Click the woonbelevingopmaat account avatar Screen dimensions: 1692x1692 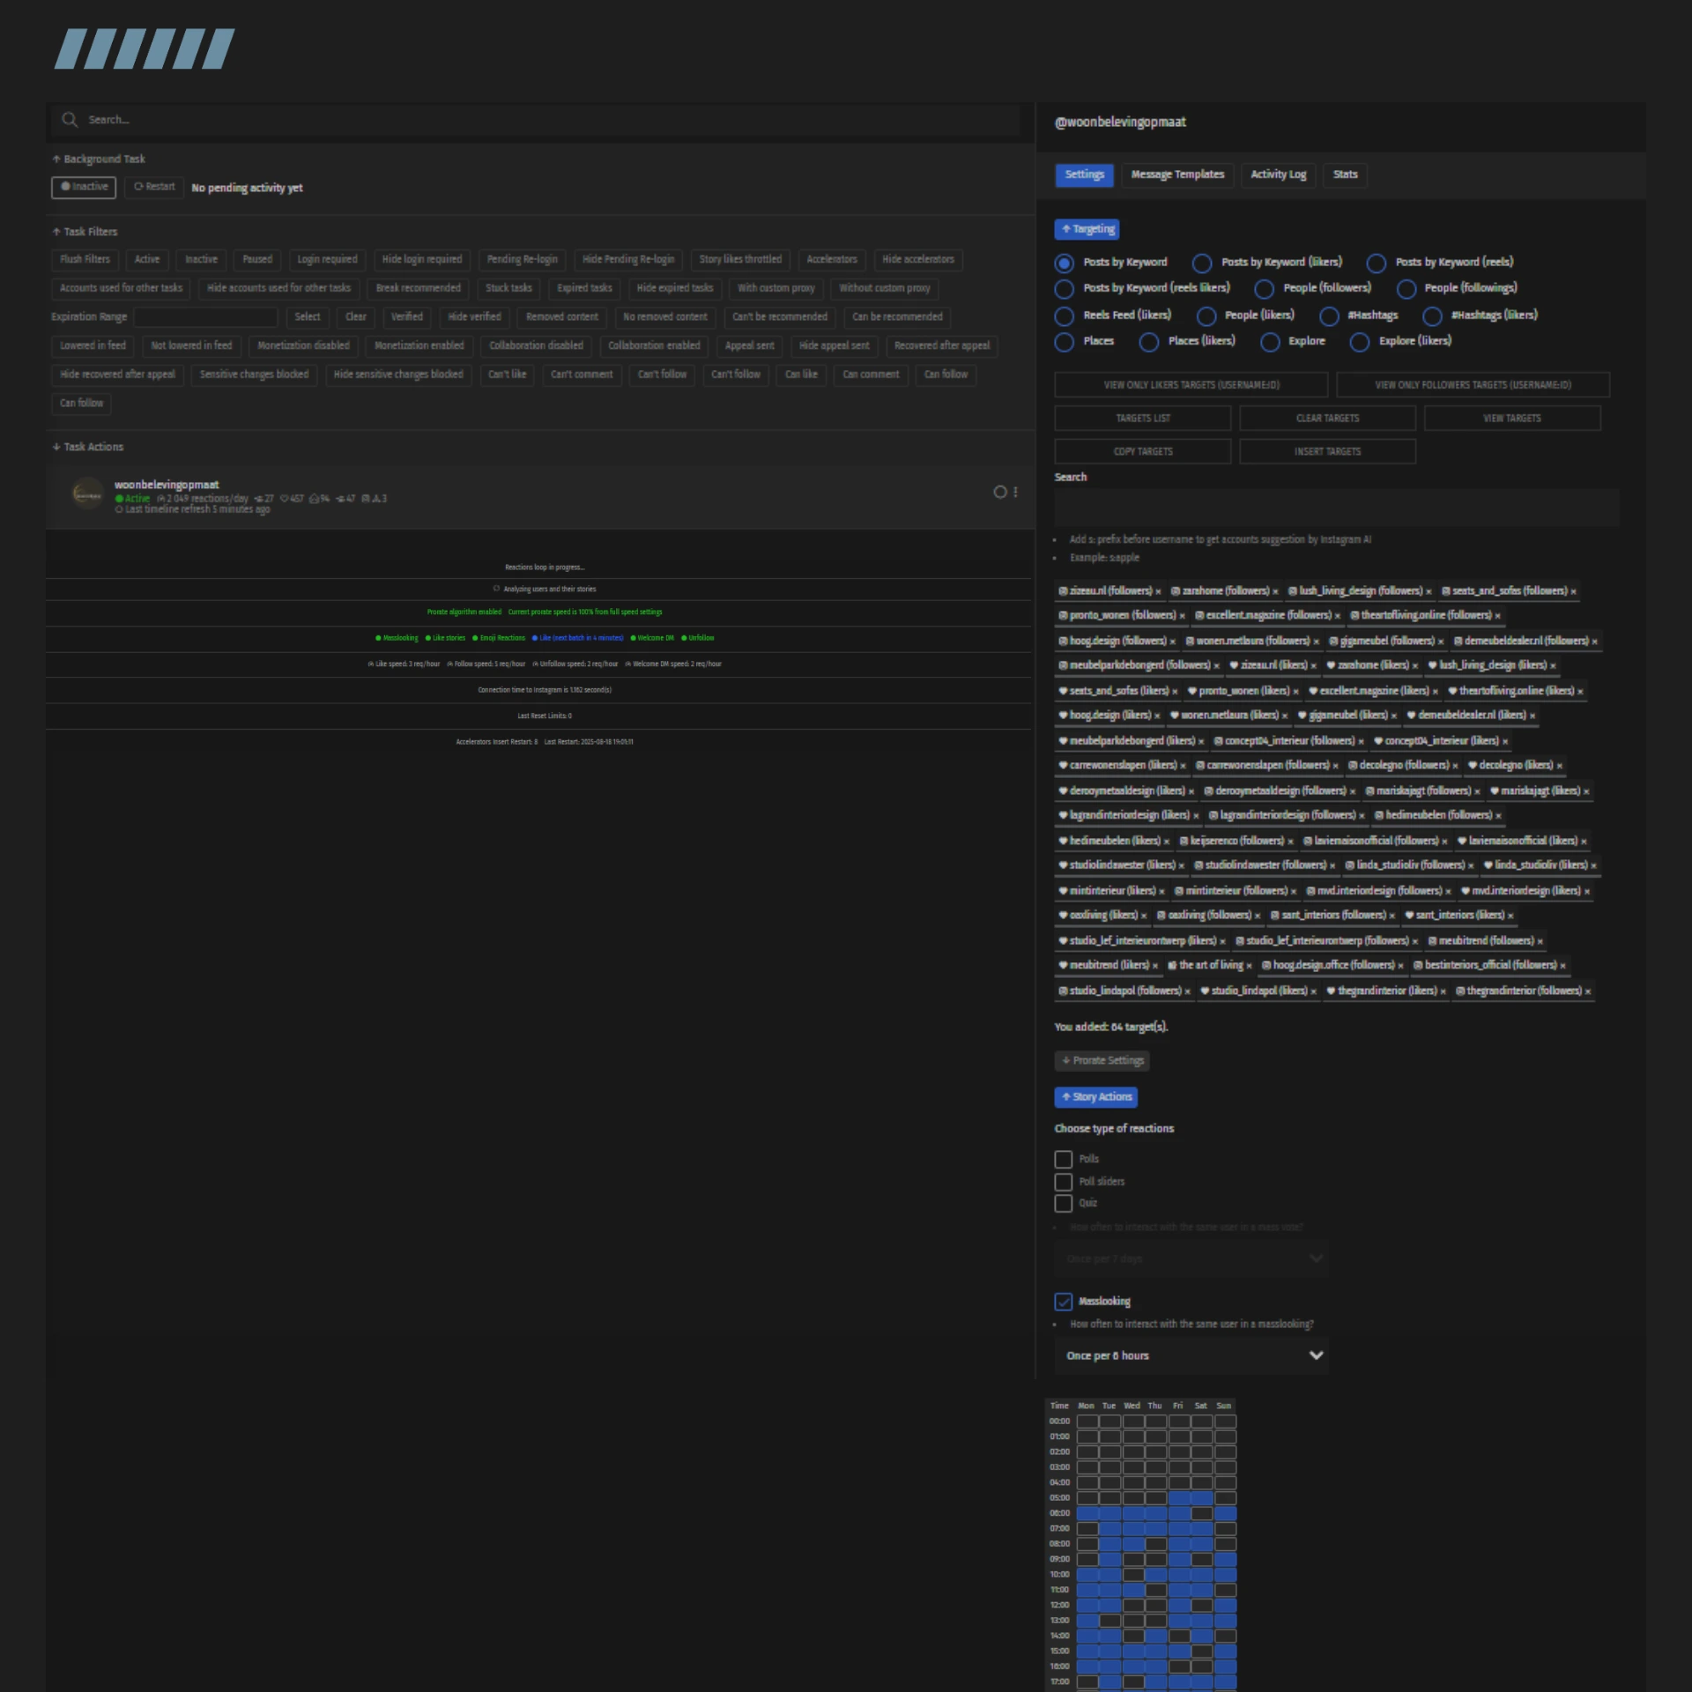[x=87, y=493]
